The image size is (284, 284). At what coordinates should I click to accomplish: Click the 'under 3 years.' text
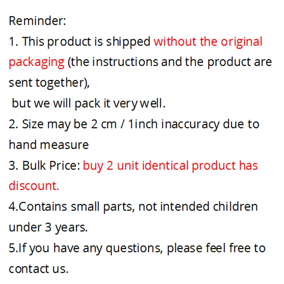48,227
